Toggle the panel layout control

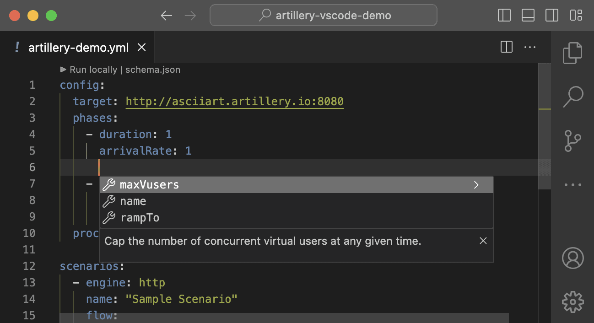528,15
